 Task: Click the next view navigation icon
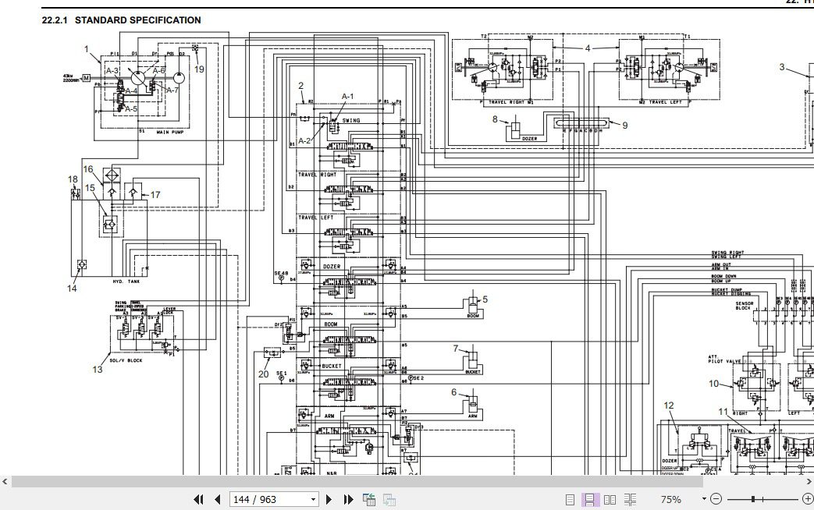(x=389, y=500)
